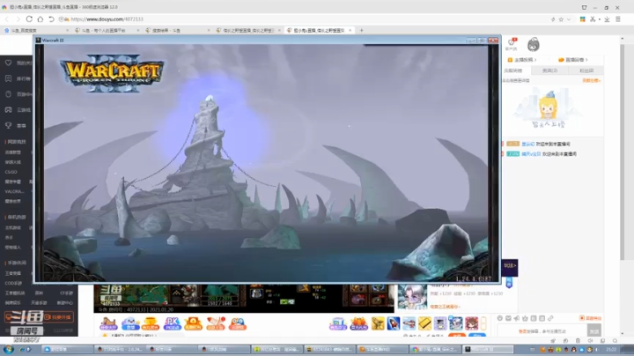
Task: Click the scissors screenshot tool icon
Action: (593, 19)
